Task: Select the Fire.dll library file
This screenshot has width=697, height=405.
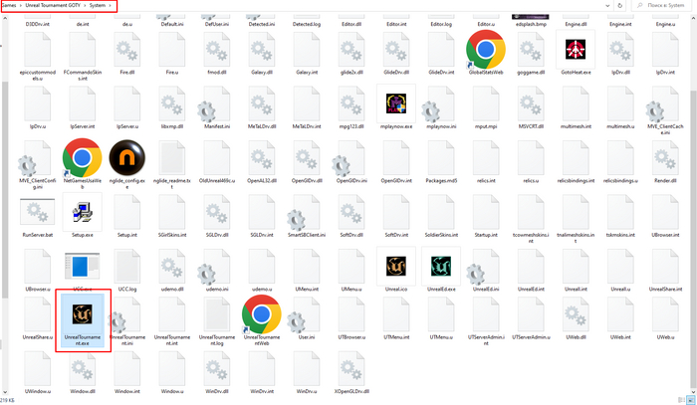Action: coord(127,54)
